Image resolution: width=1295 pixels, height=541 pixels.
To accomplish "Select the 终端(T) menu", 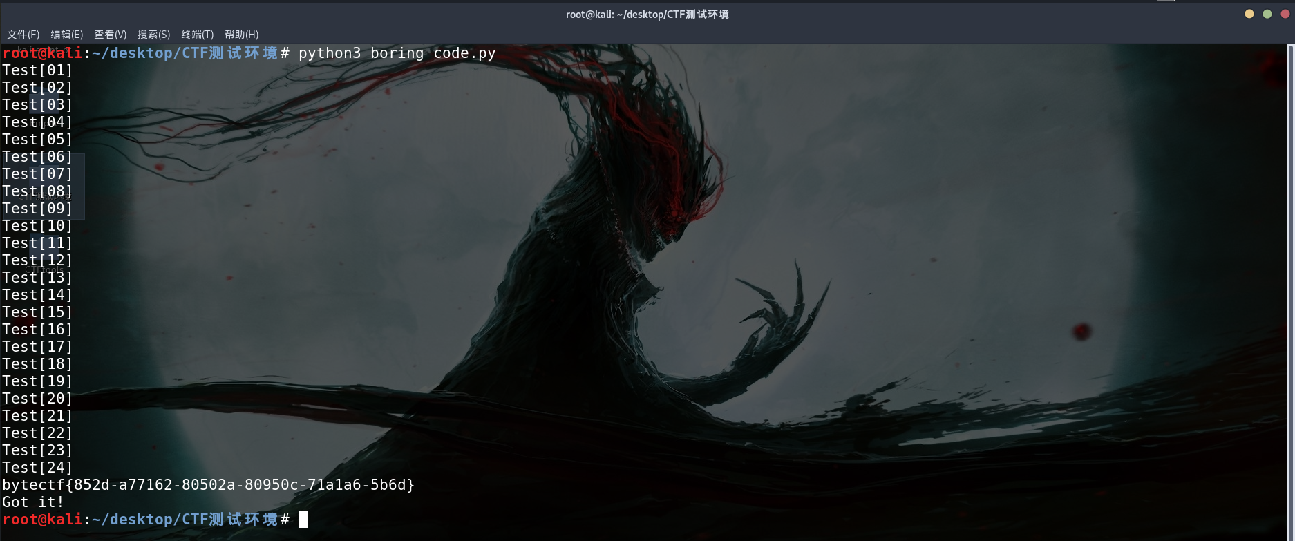I will click(x=198, y=35).
